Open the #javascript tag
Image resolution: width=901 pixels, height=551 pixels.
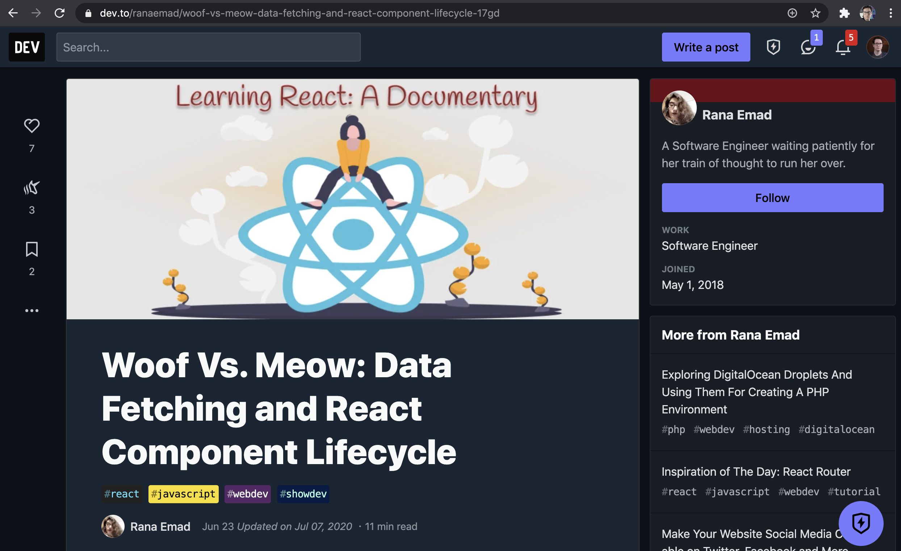183,493
